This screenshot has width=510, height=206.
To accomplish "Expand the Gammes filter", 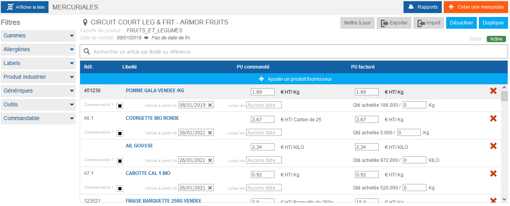I will click(38, 36).
